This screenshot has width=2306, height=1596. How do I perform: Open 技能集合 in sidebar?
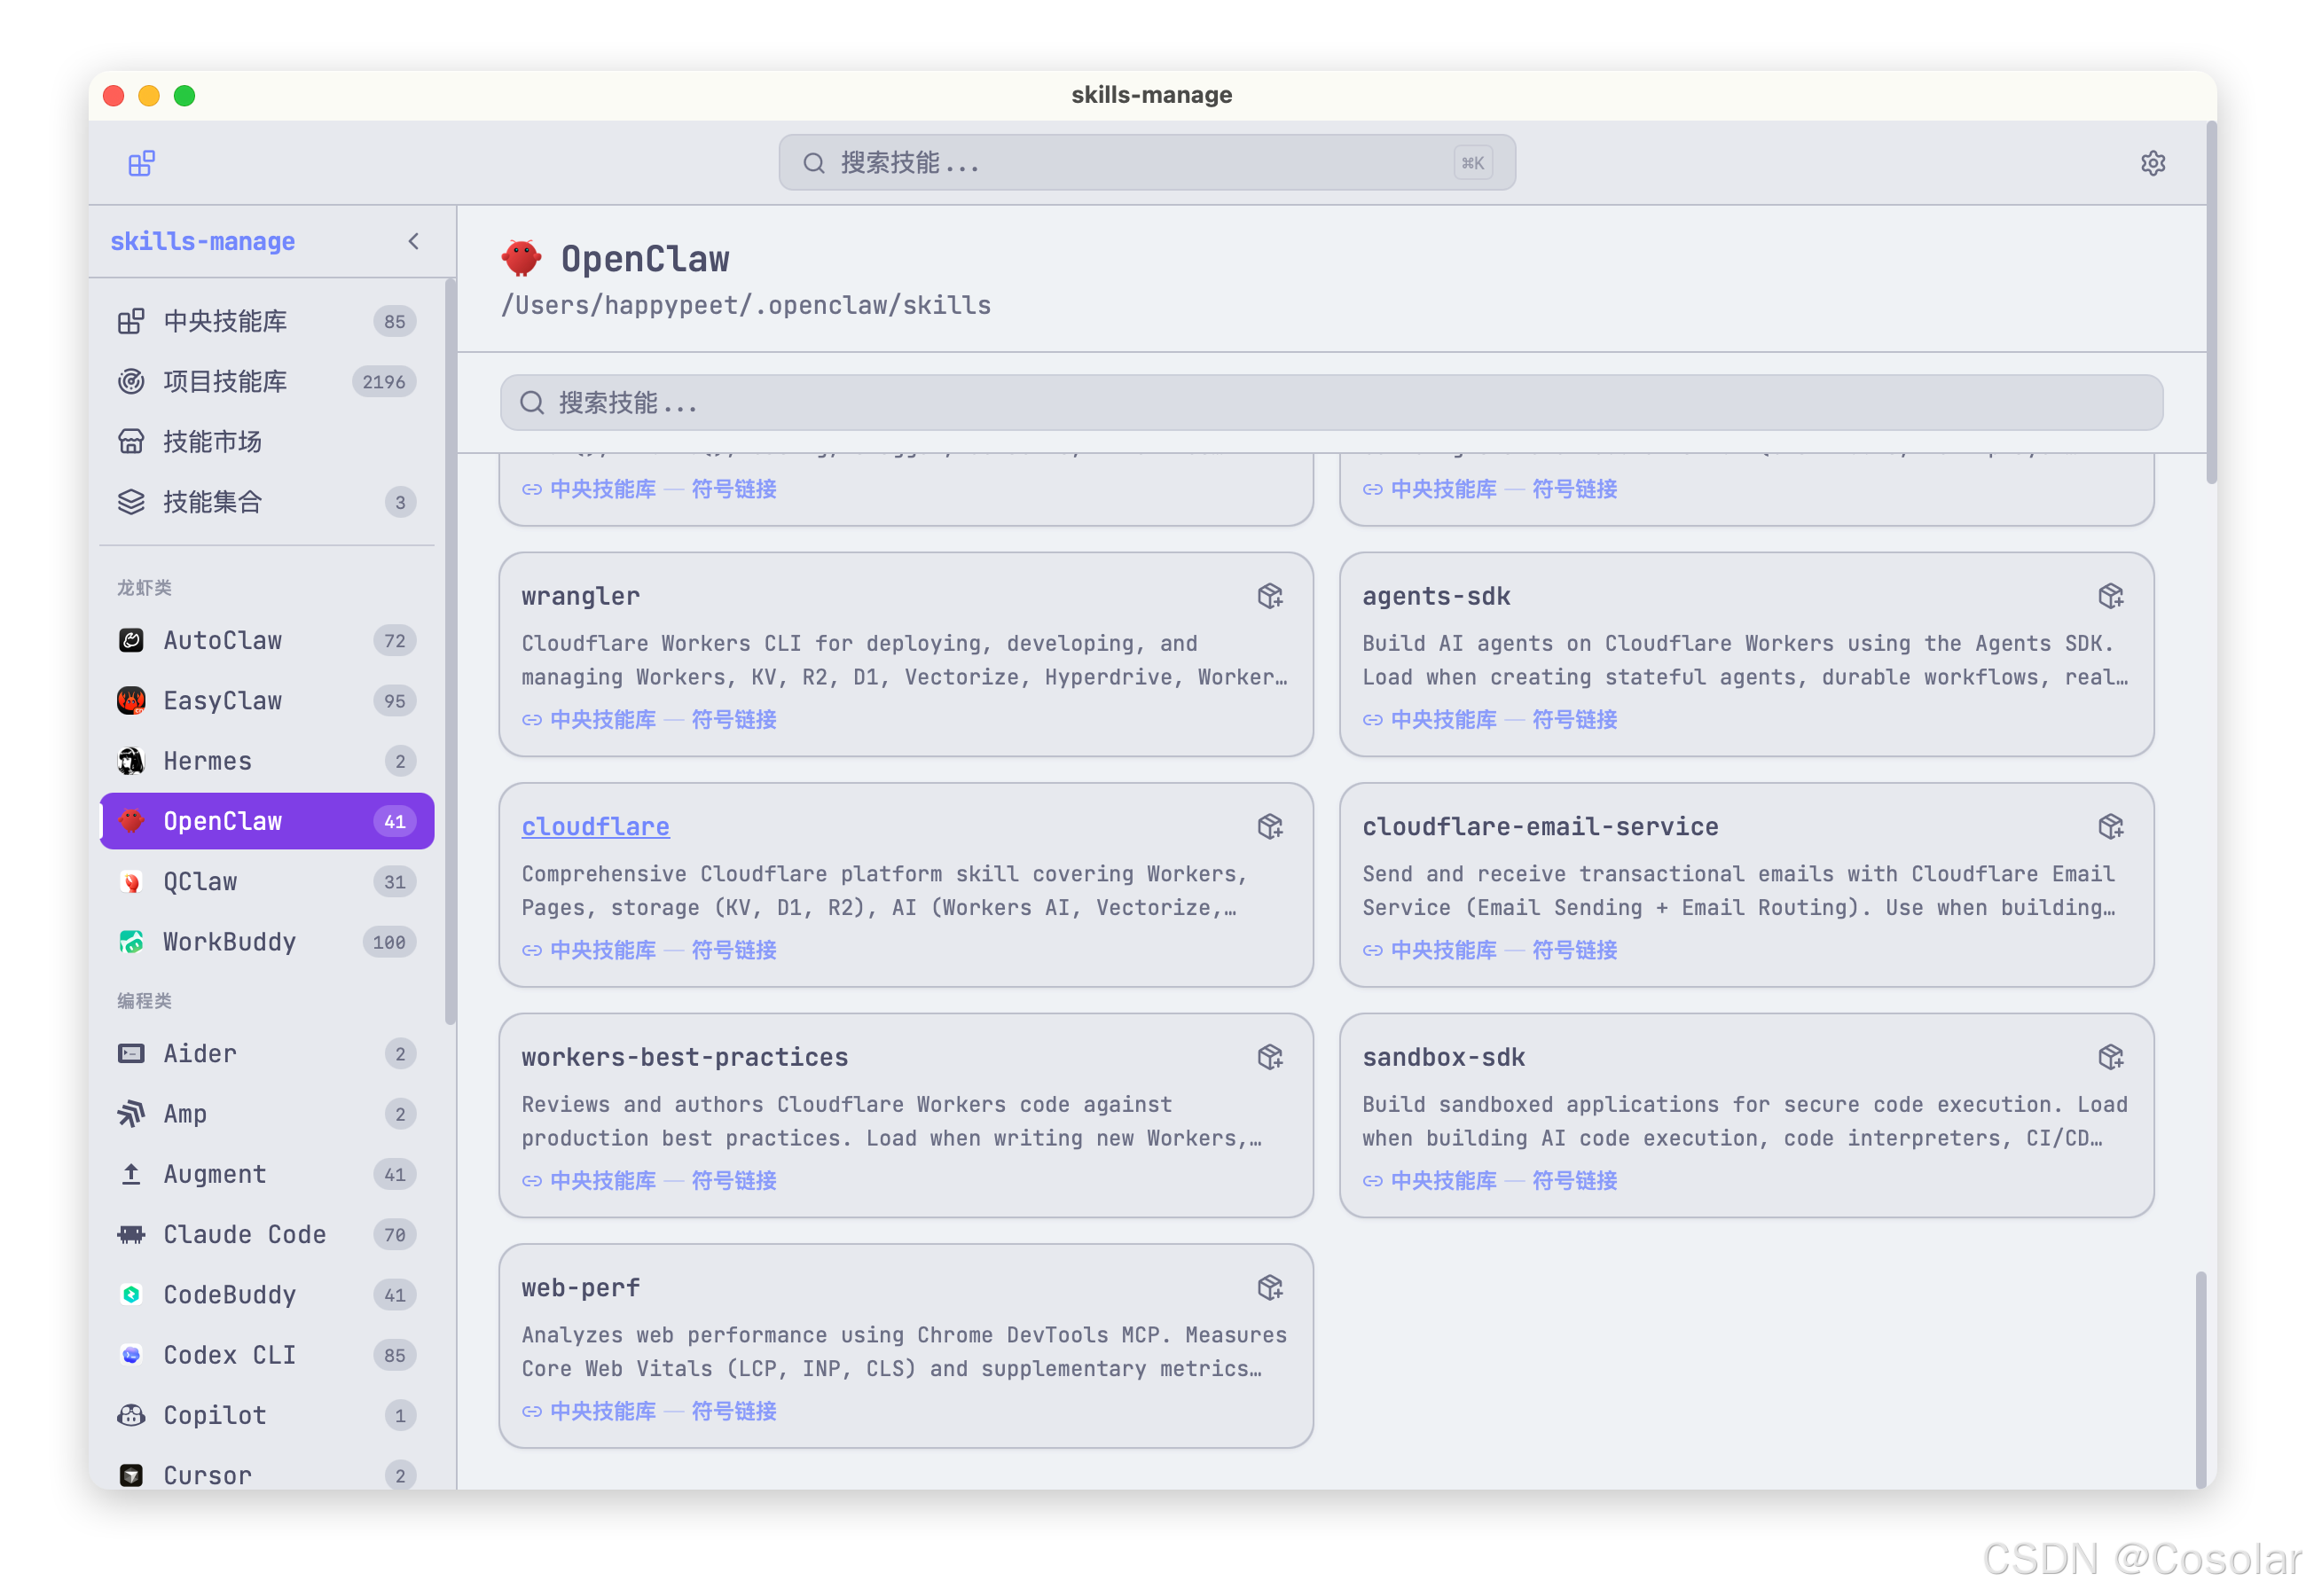click(x=267, y=501)
